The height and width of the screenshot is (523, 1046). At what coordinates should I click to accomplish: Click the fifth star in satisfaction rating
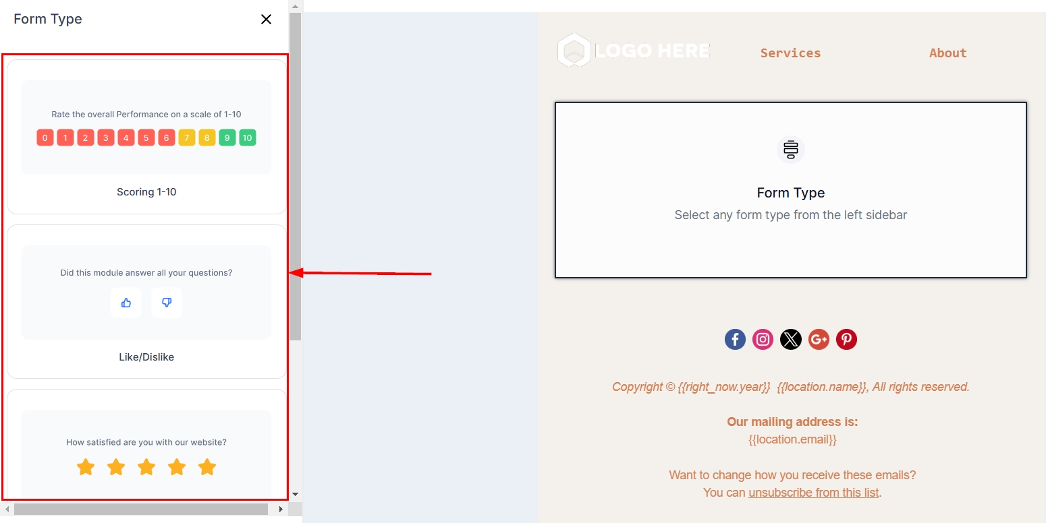[207, 466]
